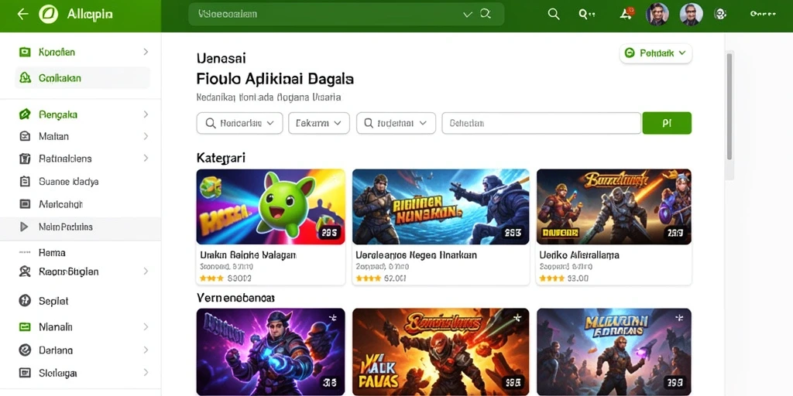The image size is (793, 396).
Task: Expand the RaomnBugian sidebar chevron
Action: (146, 271)
